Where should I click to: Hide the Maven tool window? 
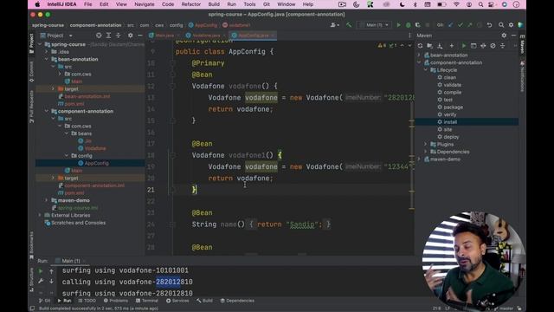click(x=513, y=36)
